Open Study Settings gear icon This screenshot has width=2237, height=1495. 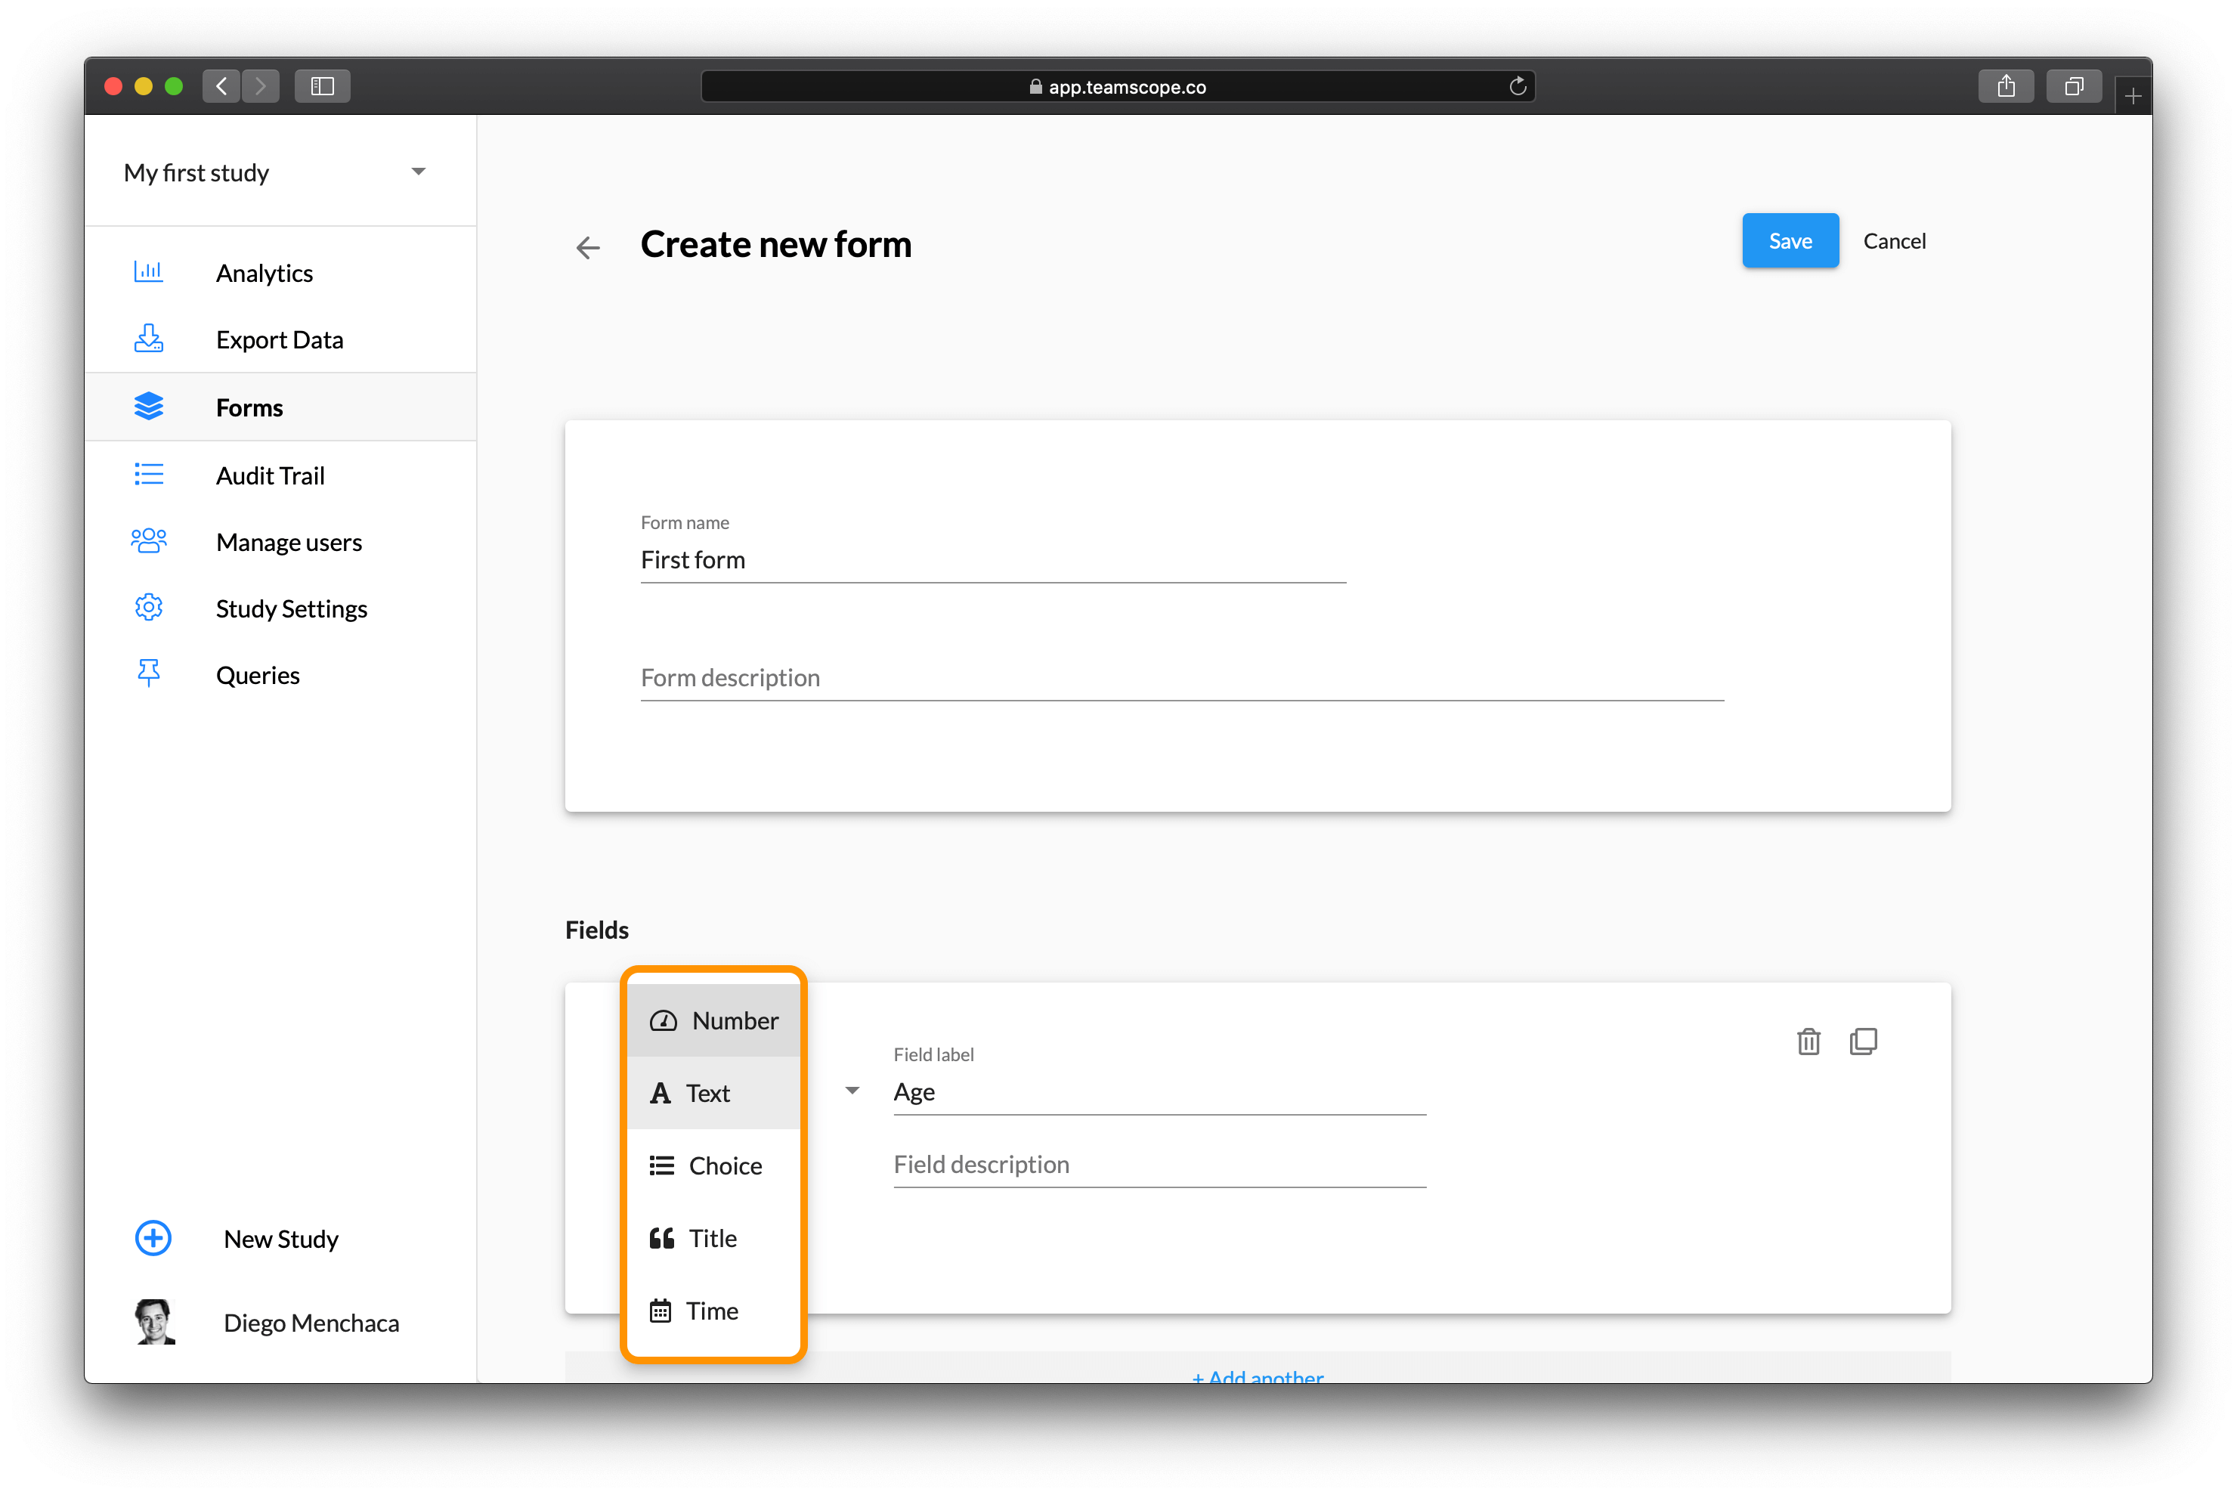pyautogui.click(x=149, y=608)
